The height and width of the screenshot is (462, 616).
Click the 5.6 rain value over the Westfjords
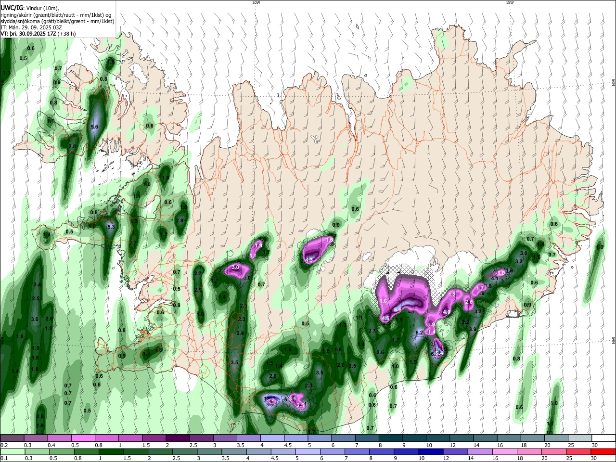(x=94, y=127)
